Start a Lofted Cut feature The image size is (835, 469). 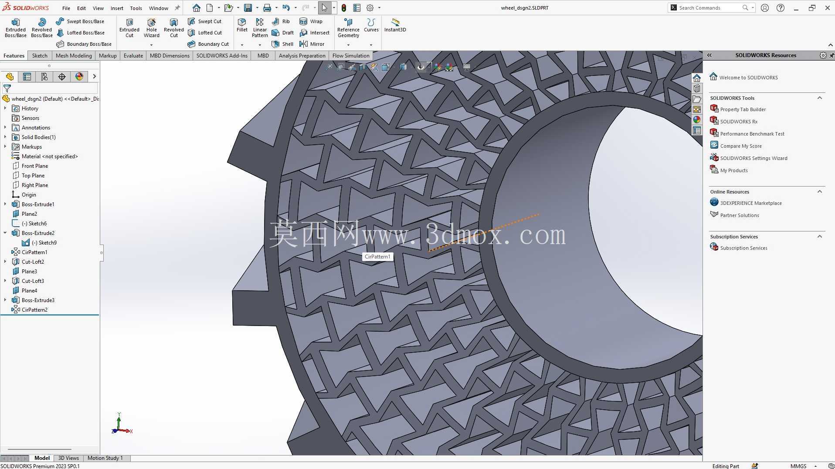205,33
